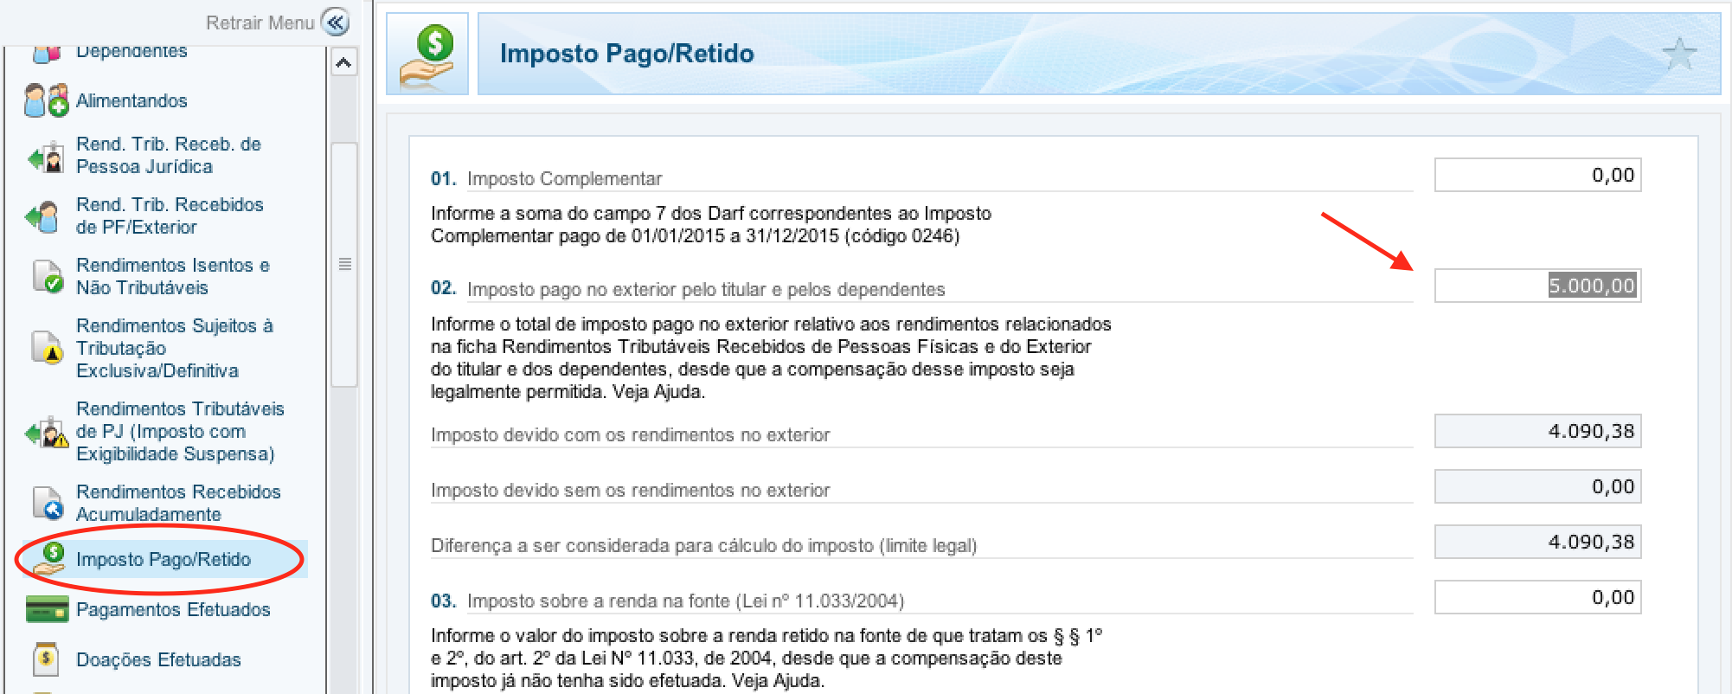This screenshot has height=694, width=1732.
Task: Open Rendimentos Tributáveis de PJ Exigibilidade Suspensa
Action: (180, 431)
